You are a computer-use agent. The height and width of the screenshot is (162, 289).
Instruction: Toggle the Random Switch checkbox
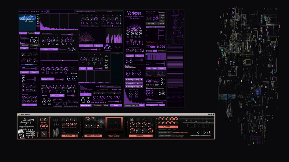(112, 26)
